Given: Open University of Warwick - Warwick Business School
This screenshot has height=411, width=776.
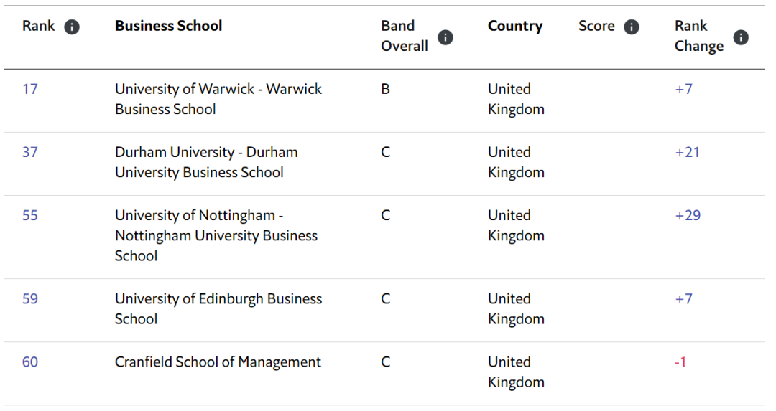Looking at the screenshot, I should pyautogui.click(x=218, y=99).
